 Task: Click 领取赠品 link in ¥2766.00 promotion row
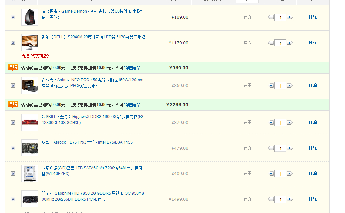(x=132, y=105)
